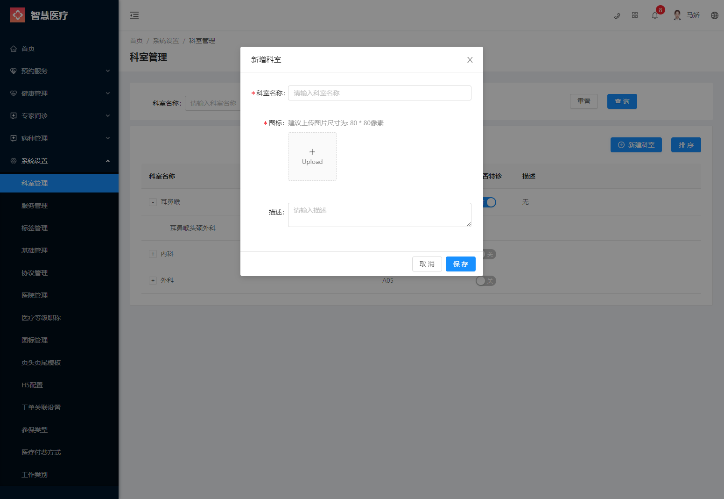
Task: Click the 排序 button
Action: click(686, 145)
